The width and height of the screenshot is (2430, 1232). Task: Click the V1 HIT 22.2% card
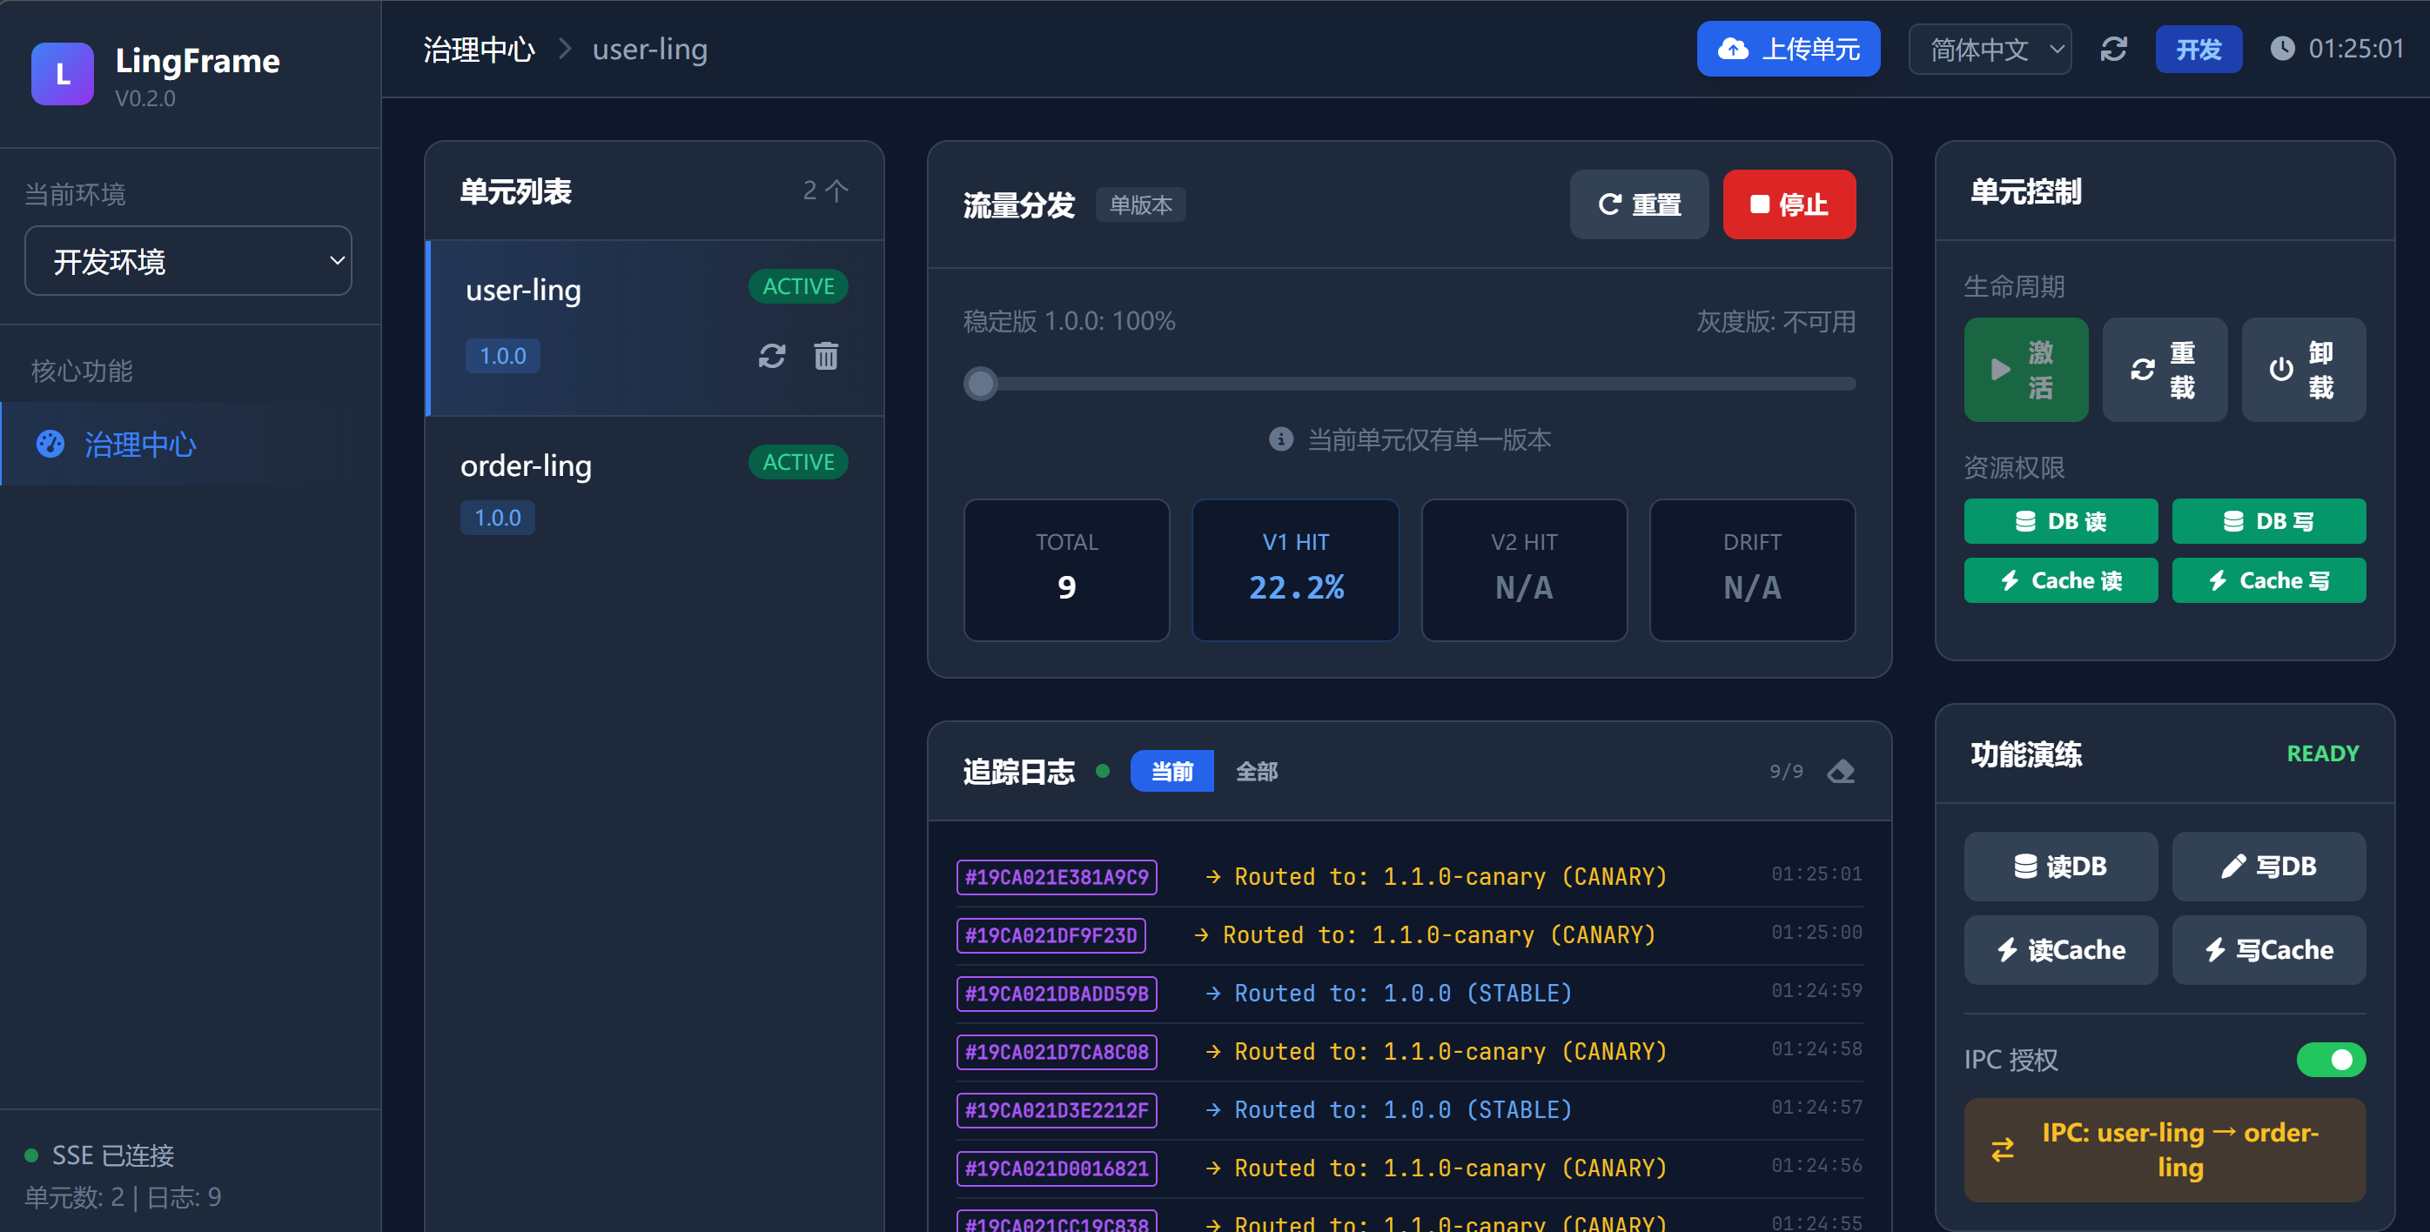1295,570
